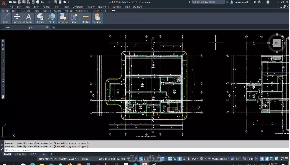This screenshot has height=165, width=290.
Task: Open the Draw ribbon panel
Action: [6, 18]
